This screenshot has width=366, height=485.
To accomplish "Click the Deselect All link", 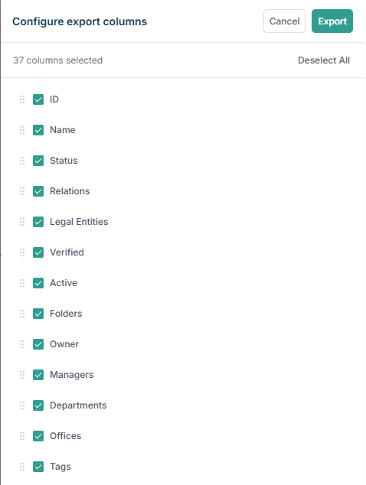I will tap(324, 60).
